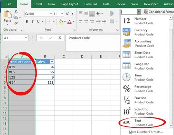Click the Paste clipboard icon
This screenshot has height=135, width=174.
[8, 14]
